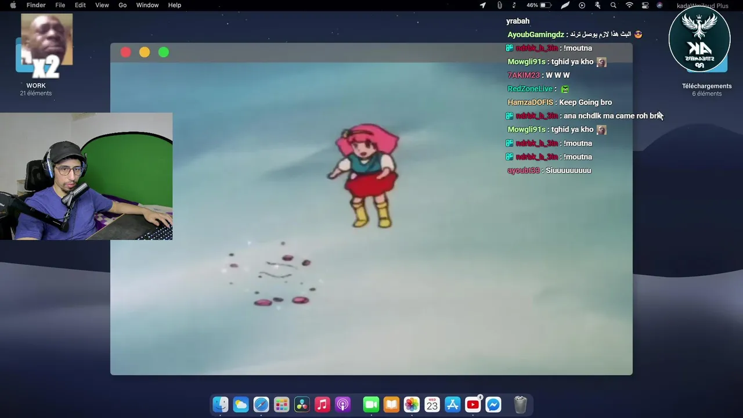Open the Window menu
The width and height of the screenshot is (743, 418).
147,5
